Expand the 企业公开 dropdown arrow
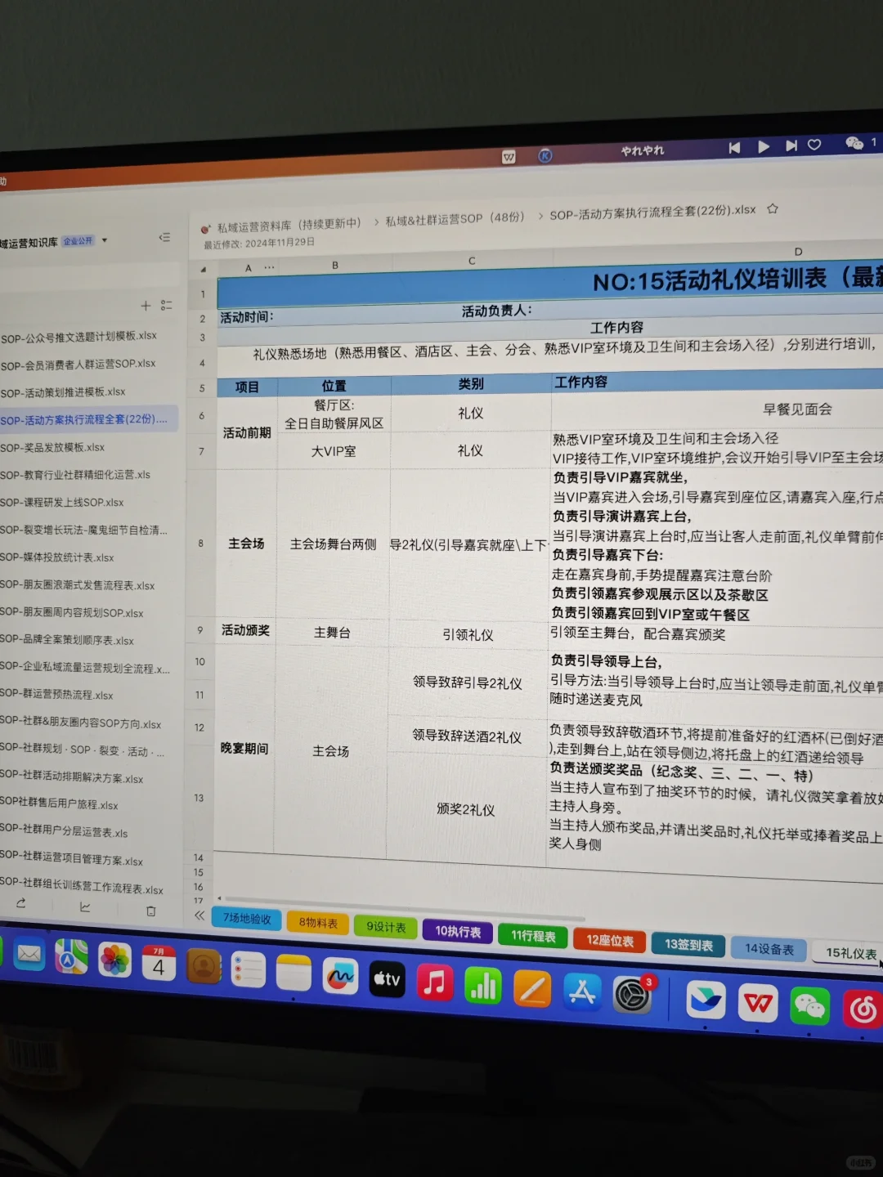Viewport: 883px width, 1177px height. (x=103, y=239)
